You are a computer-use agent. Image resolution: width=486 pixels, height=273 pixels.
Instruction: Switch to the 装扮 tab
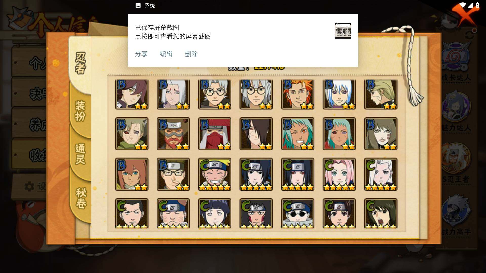click(x=80, y=111)
